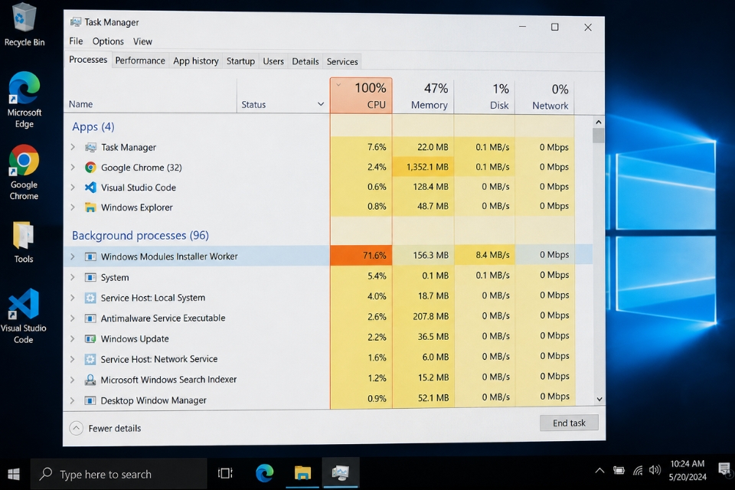Viewport: 735px width, 490px height.
Task: Click the Service Host: Local System gear icon
Action: click(90, 298)
